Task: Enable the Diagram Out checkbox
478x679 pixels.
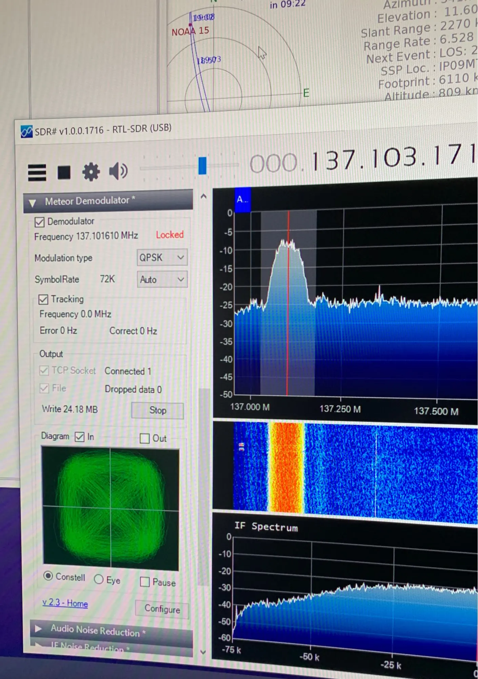Action: pos(145,438)
